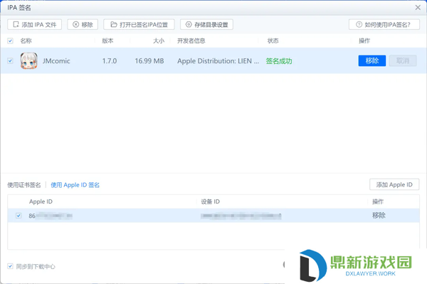Close the IPA 签名 dialog
This screenshot has width=427, height=284.
[418, 8]
